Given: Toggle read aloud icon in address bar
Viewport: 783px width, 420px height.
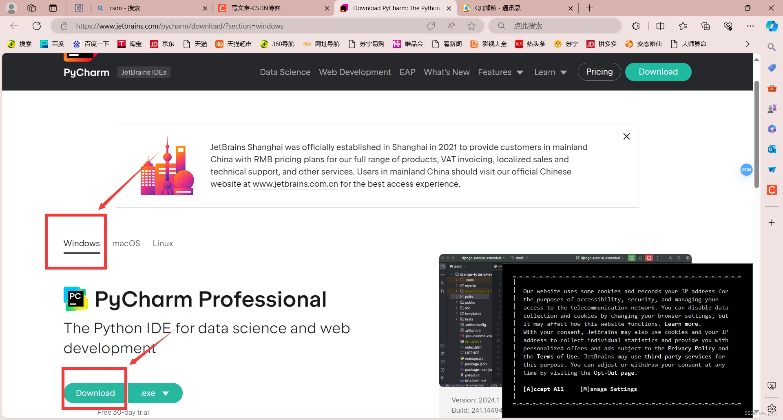Looking at the screenshot, I should (x=451, y=26).
